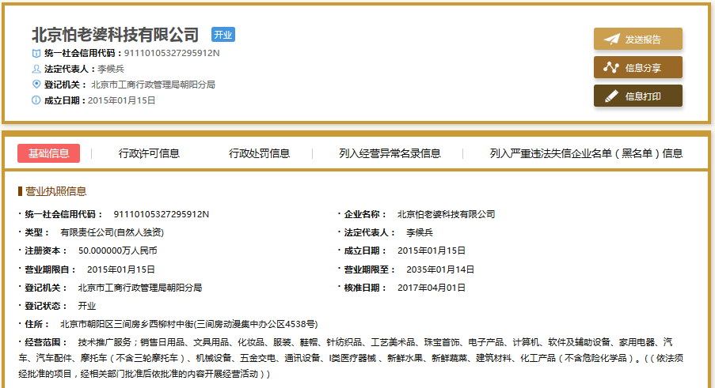Select the 基础信息 tab

click(x=48, y=153)
